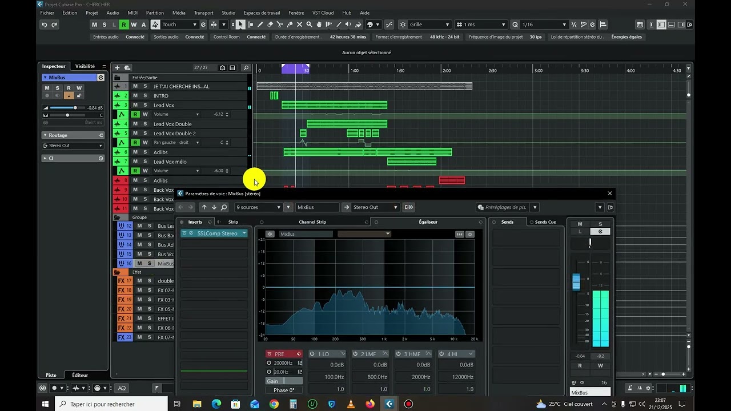The image size is (731, 411).
Task: Click the Redo arrow icon
Action: 54,25
